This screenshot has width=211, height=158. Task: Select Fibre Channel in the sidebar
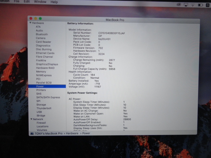point(45,57)
